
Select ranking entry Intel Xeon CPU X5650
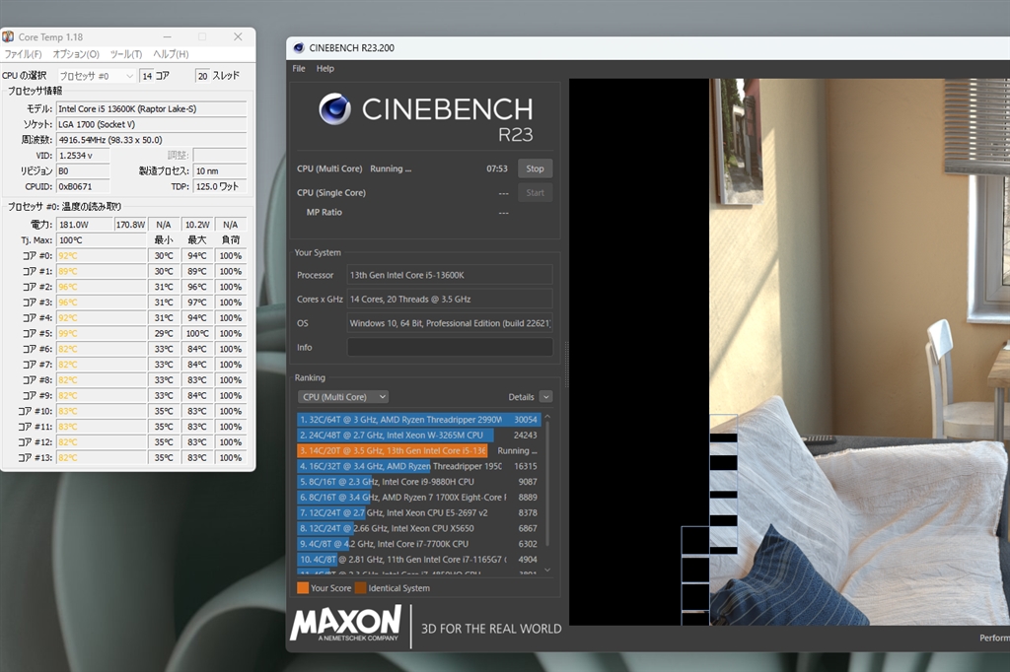tap(418, 528)
